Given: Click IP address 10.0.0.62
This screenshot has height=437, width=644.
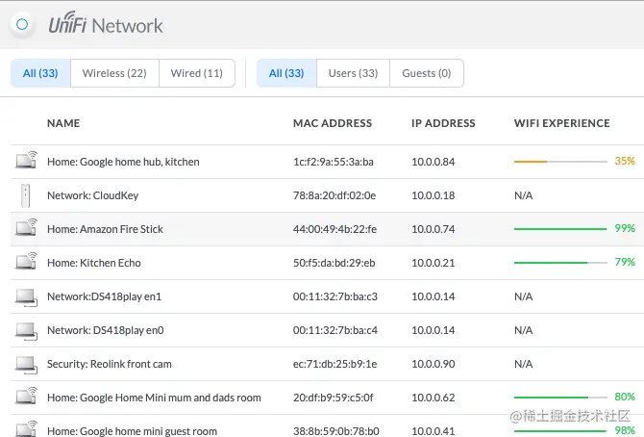Looking at the screenshot, I should (x=433, y=398).
